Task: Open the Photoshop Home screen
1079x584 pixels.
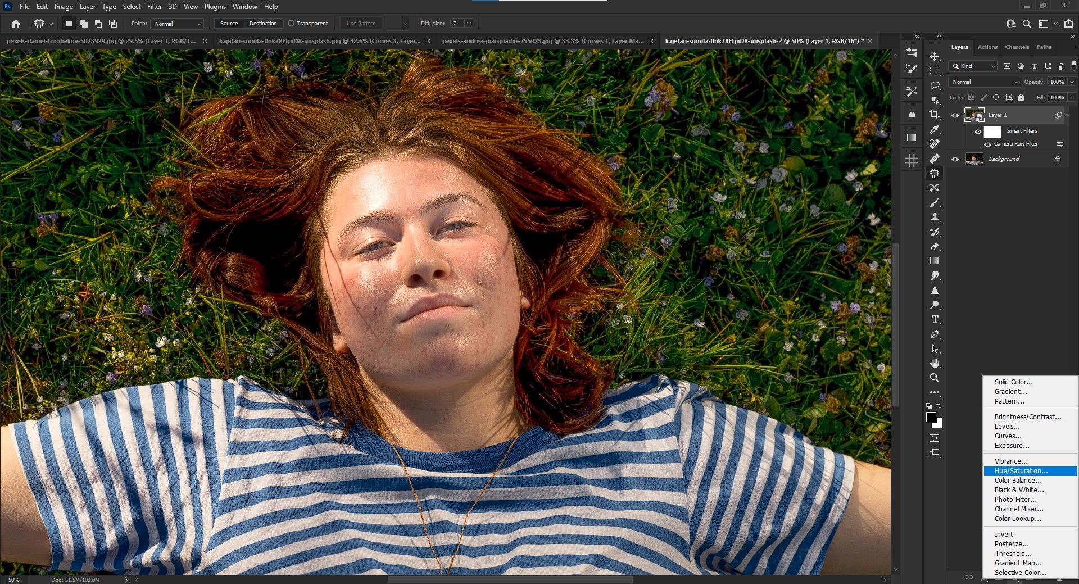Action: click(x=15, y=24)
